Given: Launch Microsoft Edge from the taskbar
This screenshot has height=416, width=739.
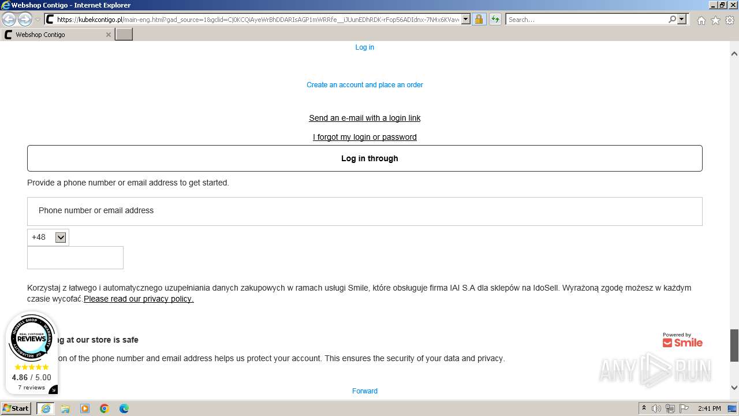Looking at the screenshot, I should pos(124,408).
